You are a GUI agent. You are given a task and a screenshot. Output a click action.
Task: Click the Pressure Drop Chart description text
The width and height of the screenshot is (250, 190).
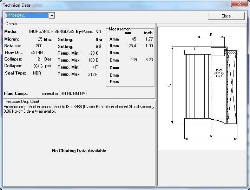pyautogui.click(x=79, y=109)
